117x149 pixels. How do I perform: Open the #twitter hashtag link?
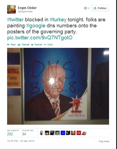click(15, 20)
